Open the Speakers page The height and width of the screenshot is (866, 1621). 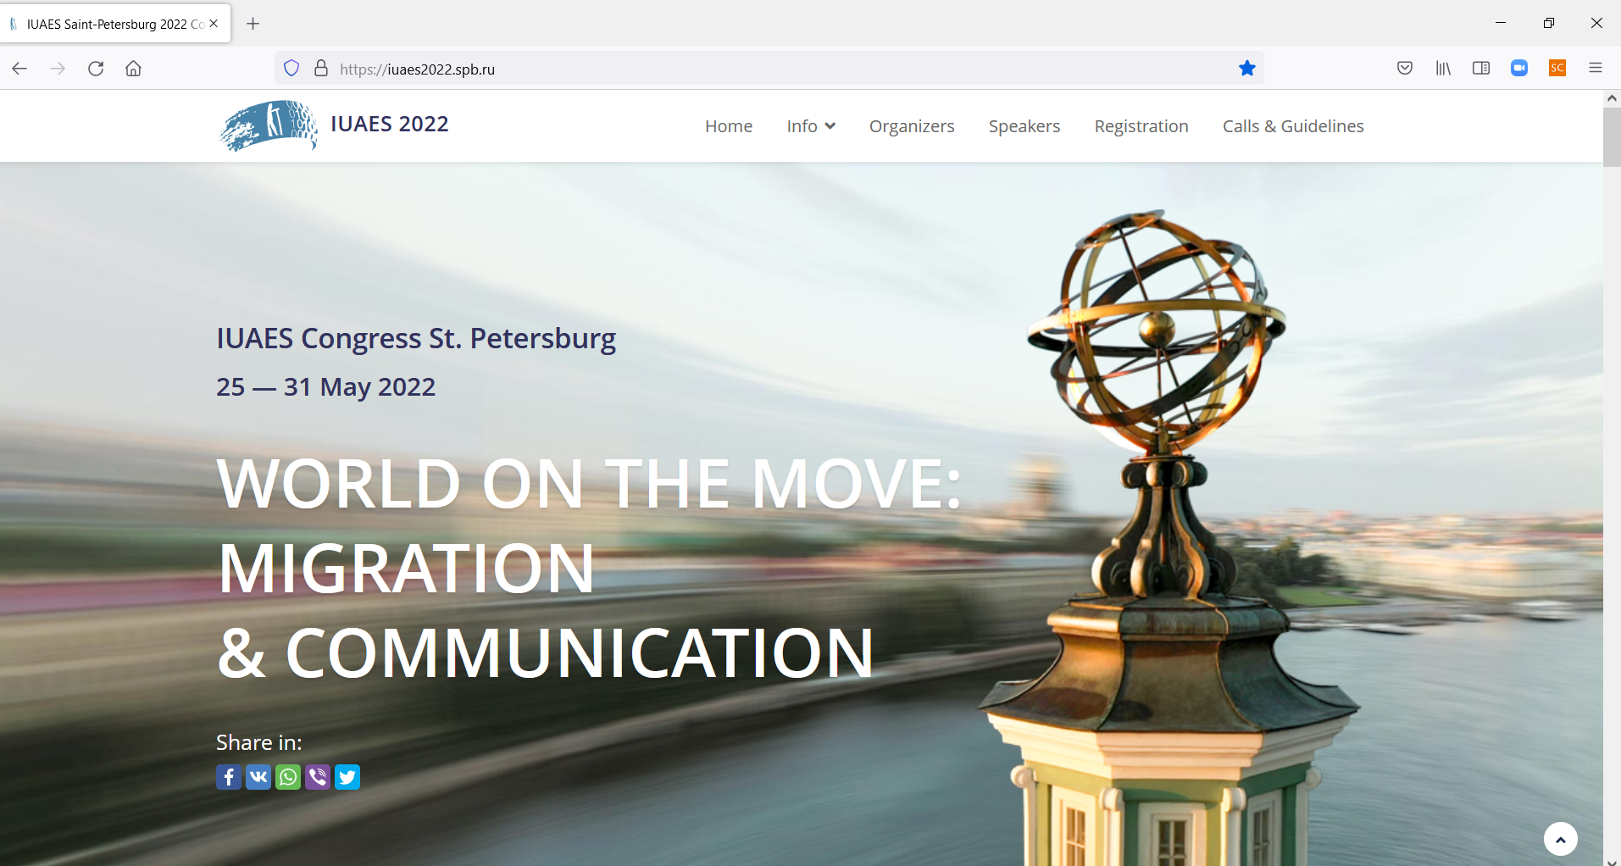pyautogui.click(x=1024, y=126)
